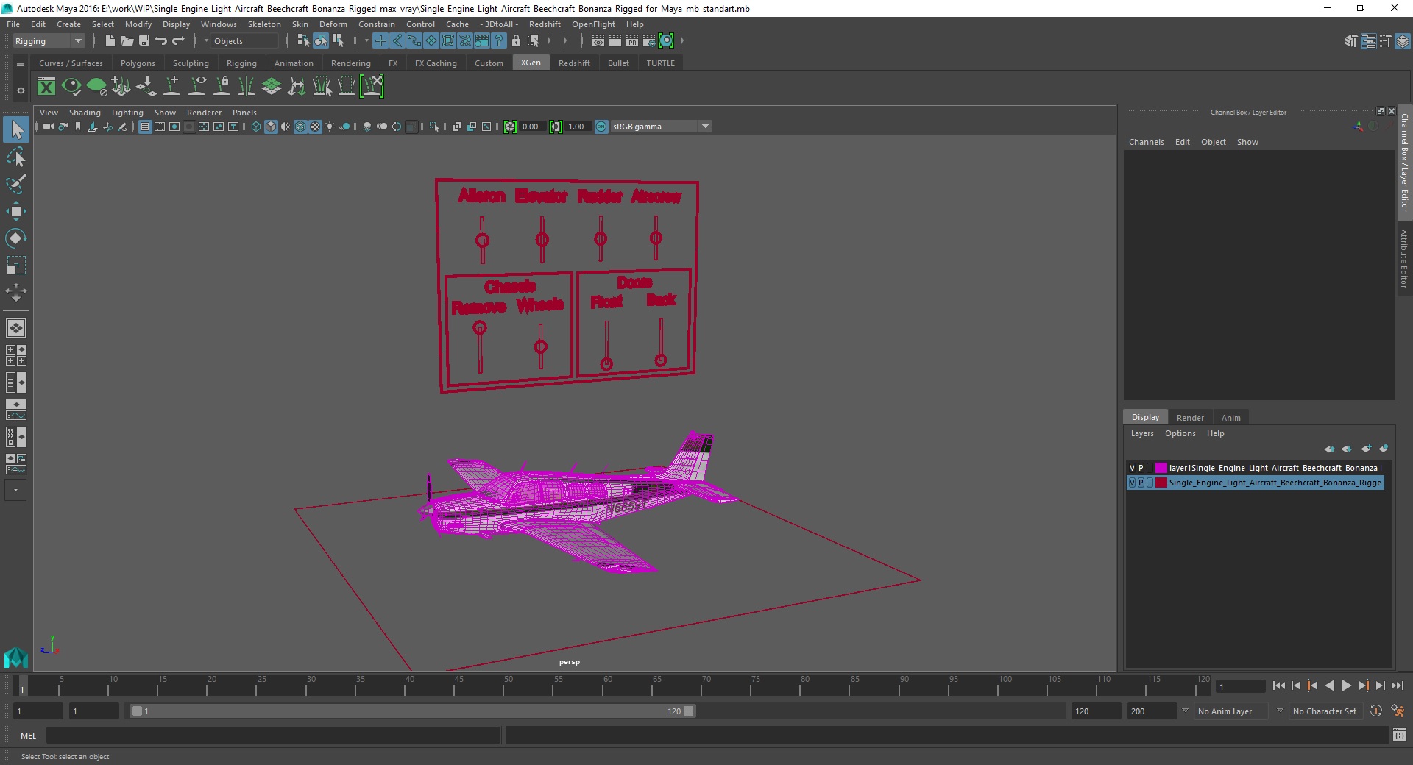Click the last XGen shelf icon with X

pyautogui.click(x=372, y=87)
